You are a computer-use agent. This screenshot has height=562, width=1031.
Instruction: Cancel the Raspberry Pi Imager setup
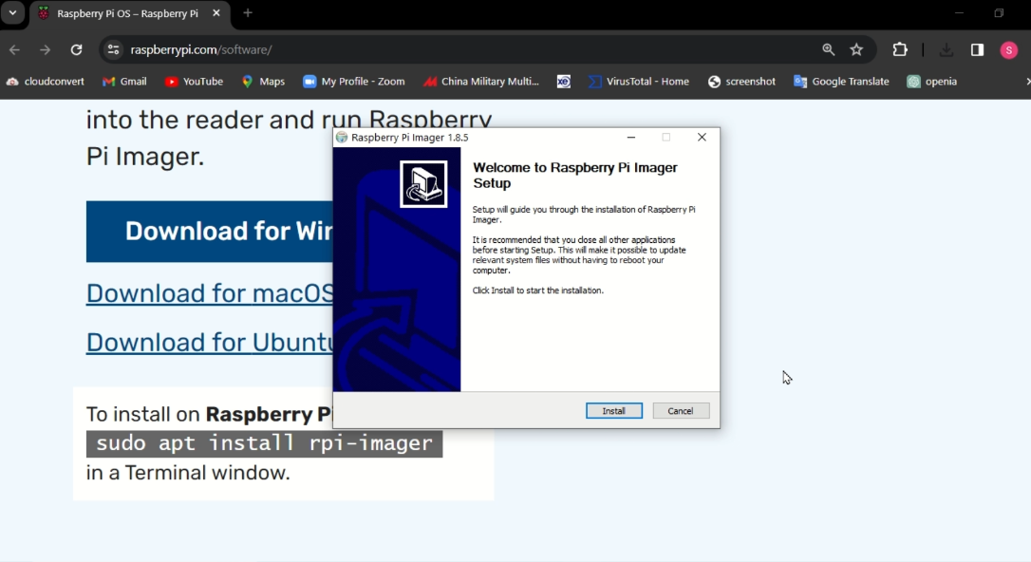pyautogui.click(x=681, y=411)
